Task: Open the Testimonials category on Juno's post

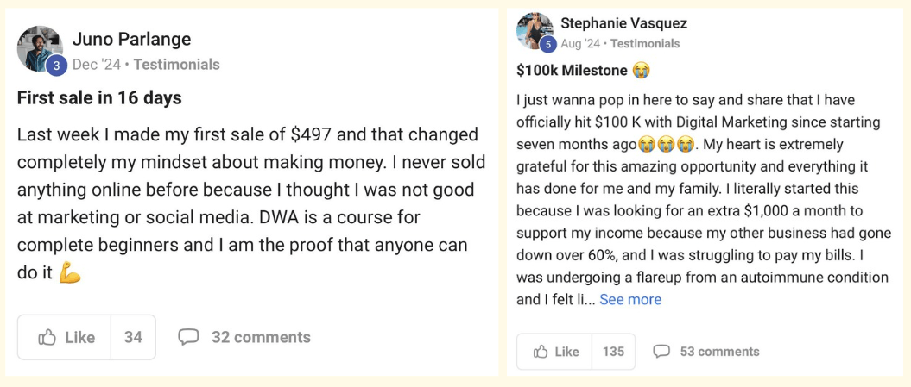Action: point(176,65)
